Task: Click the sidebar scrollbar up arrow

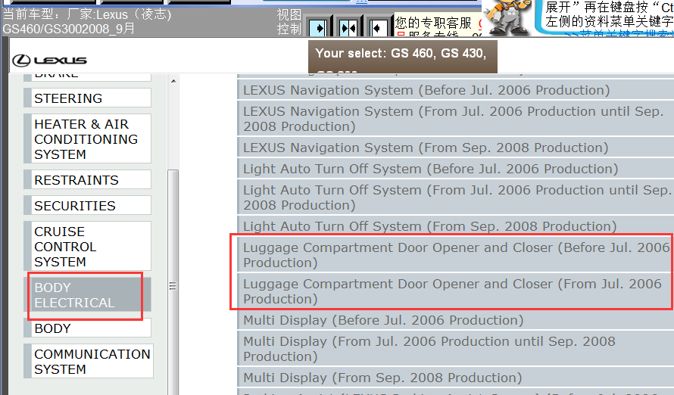Action: click(173, 81)
